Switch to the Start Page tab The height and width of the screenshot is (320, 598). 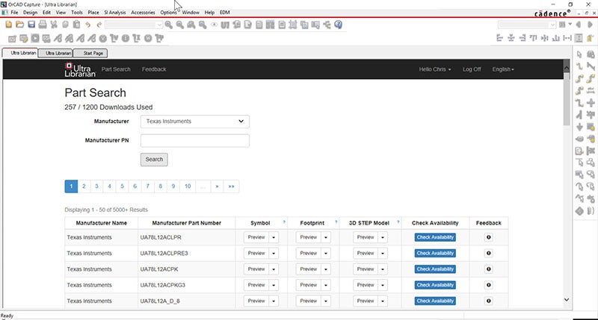90,53
